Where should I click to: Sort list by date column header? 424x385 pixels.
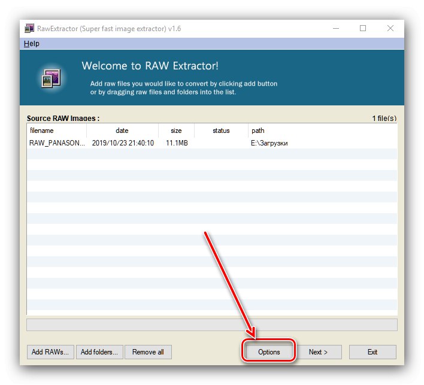(x=122, y=131)
